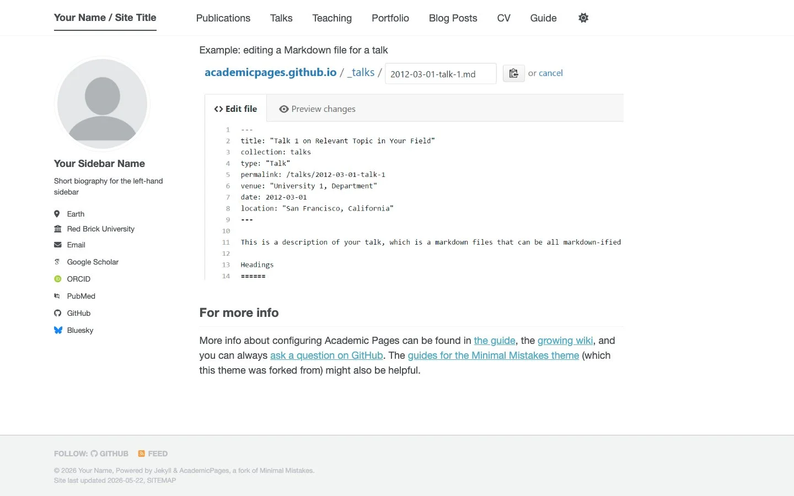Click the GitHub octocat icon in sidebar

point(58,313)
